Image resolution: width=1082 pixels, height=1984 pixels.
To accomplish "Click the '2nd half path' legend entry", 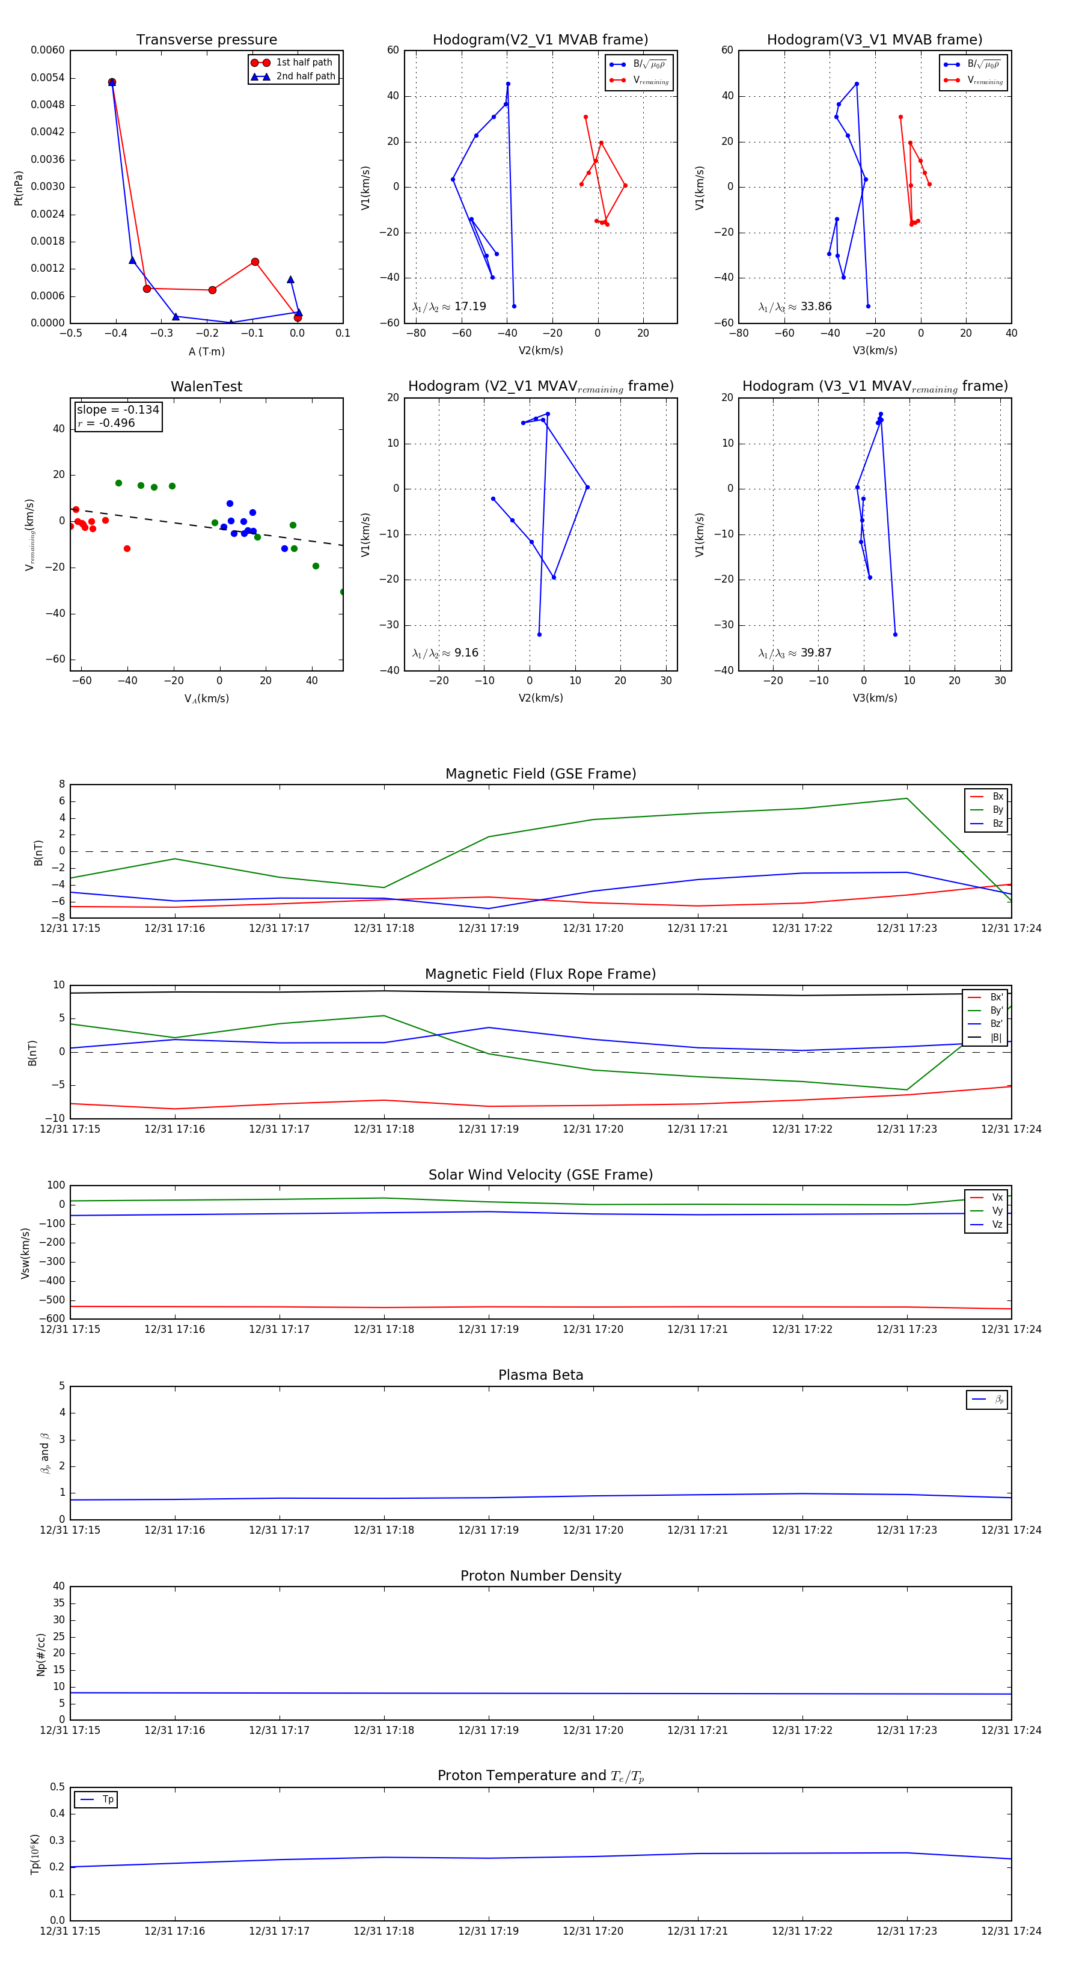I will click(x=293, y=76).
